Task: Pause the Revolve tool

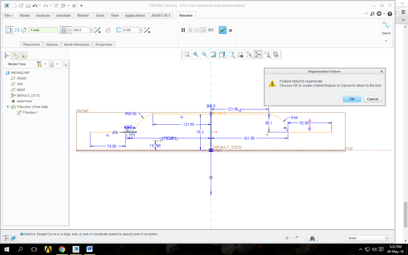Action: point(183,30)
